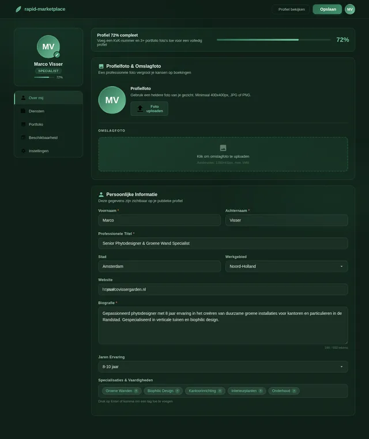Click the Portfolio sidebar icon
This screenshot has width=369, height=439.
[x=23, y=124]
